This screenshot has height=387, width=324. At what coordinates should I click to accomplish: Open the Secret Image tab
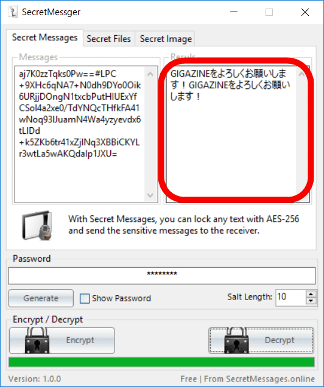[x=166, y=39]
